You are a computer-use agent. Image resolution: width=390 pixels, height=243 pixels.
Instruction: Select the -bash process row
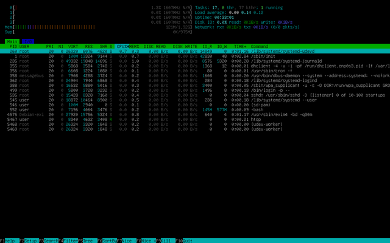[x=195, y=109]
